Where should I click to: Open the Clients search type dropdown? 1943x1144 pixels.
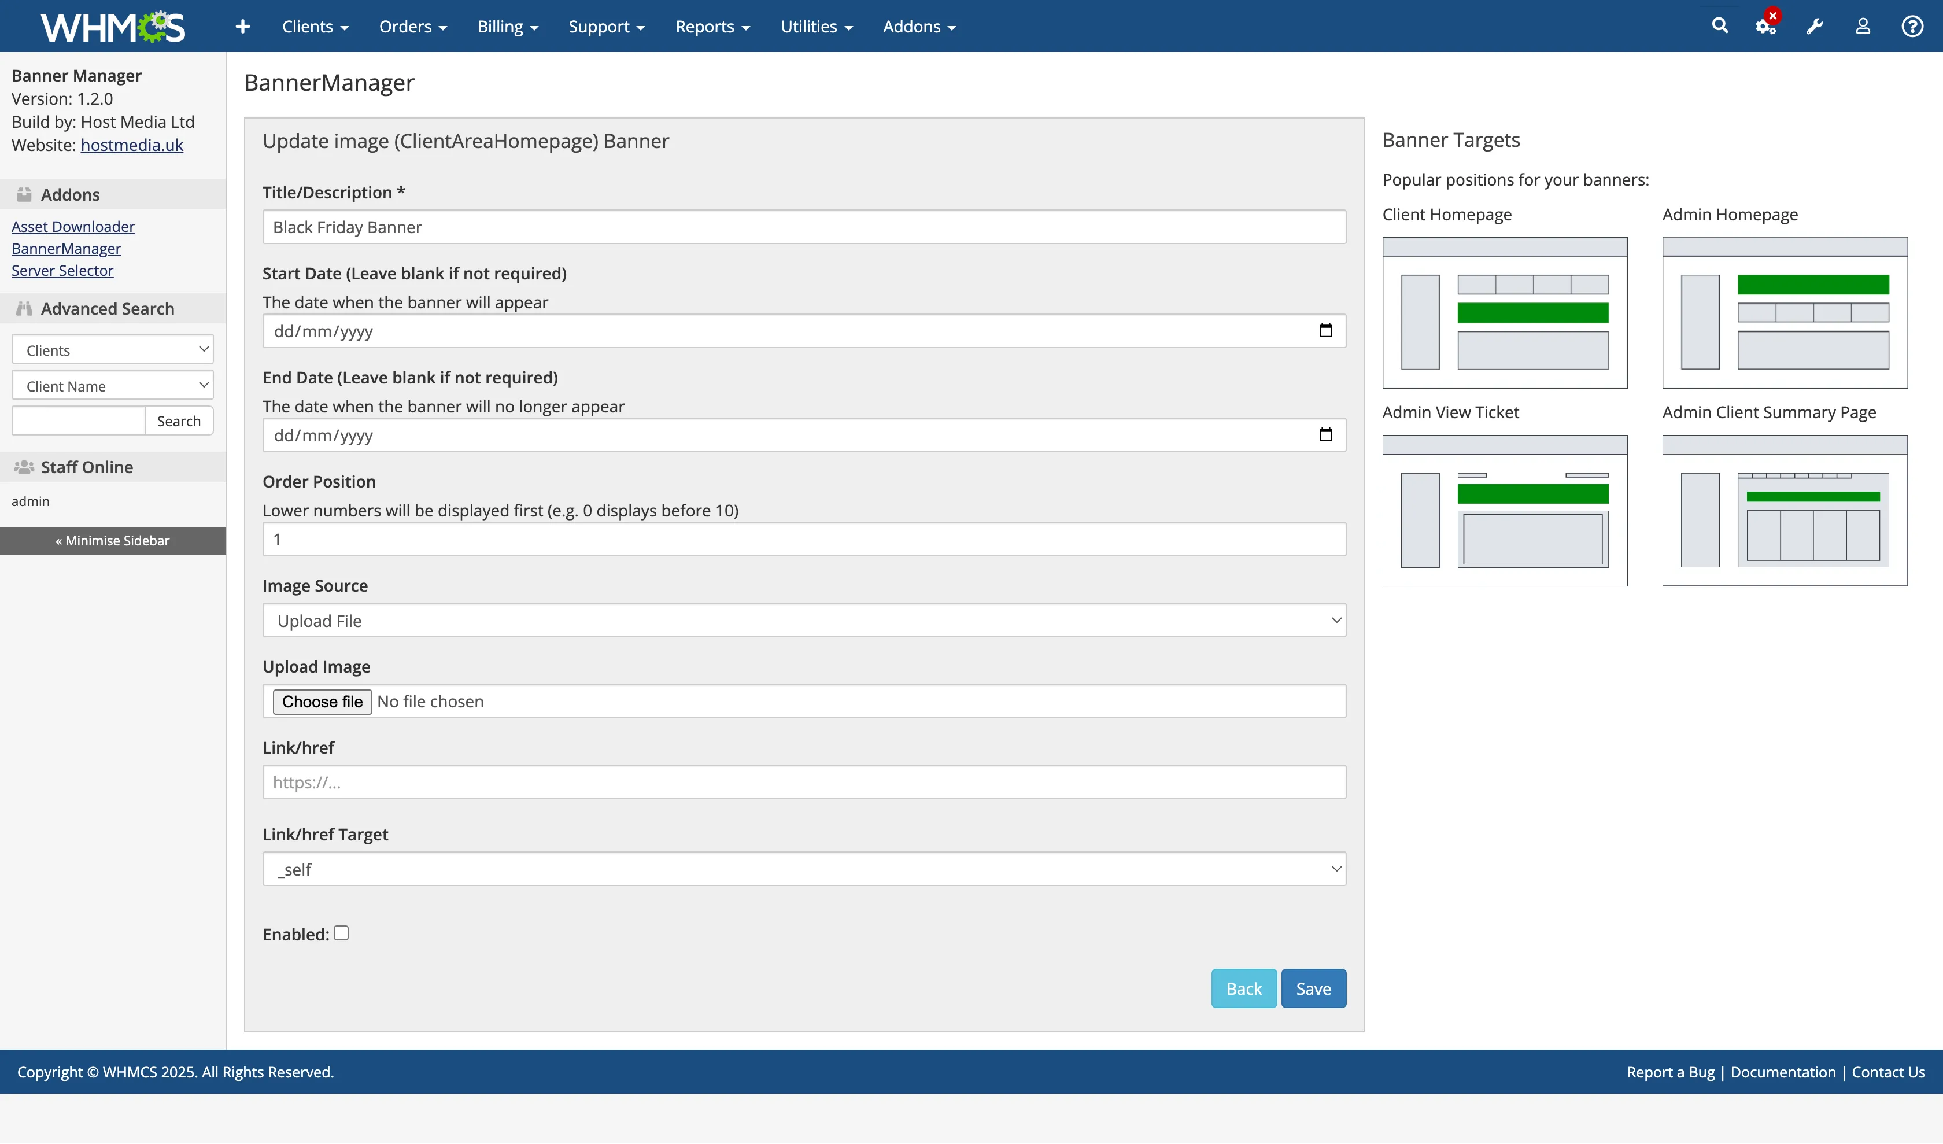click(x=112, y=349)
